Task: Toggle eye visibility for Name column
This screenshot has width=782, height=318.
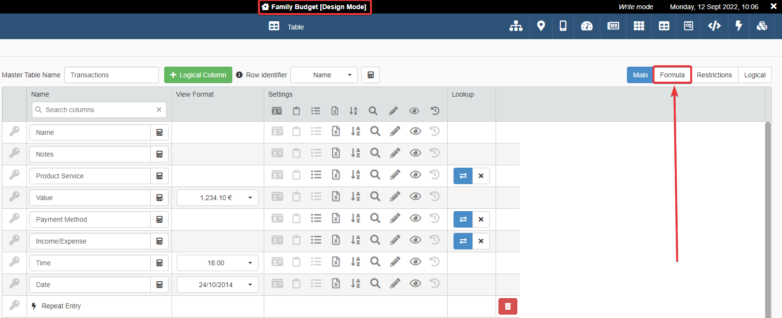Action: tap(415, 131)
